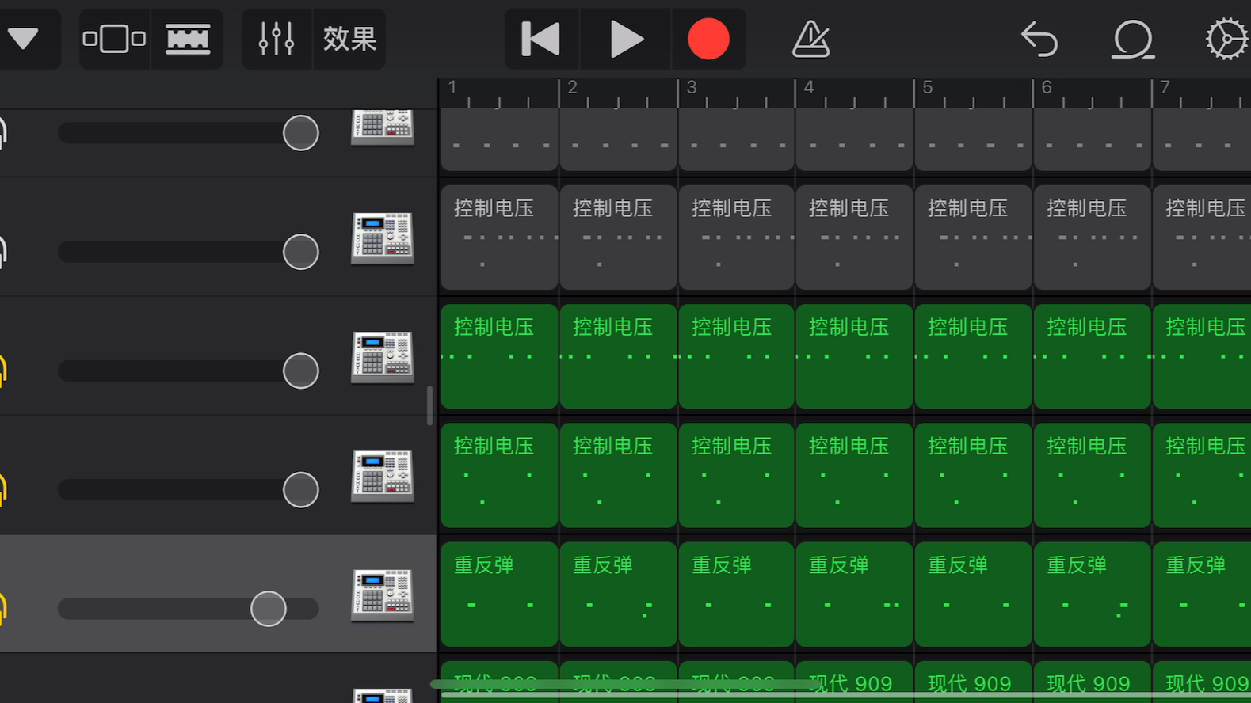Select drum machine icon of third track
The image size is (1251, 703).
(383, 356)
